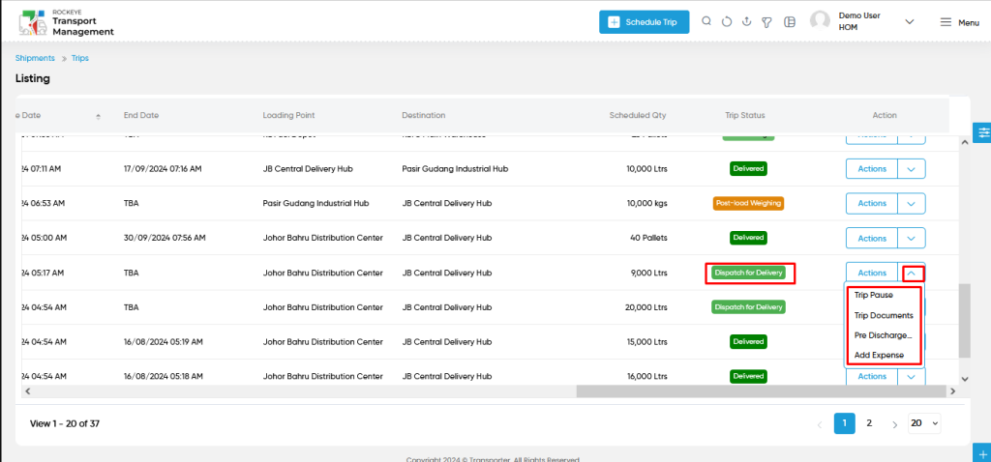
Task: Choose the Pre Discharge... menu option
Action: 884,335
